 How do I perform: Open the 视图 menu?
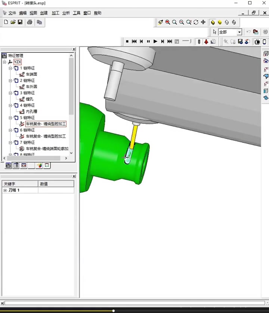point(33,13)
